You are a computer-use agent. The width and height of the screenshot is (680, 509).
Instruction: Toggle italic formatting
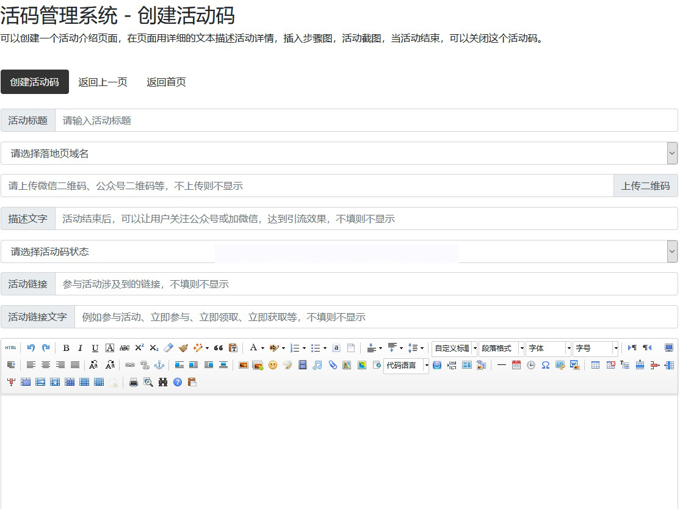coord(80,348)
